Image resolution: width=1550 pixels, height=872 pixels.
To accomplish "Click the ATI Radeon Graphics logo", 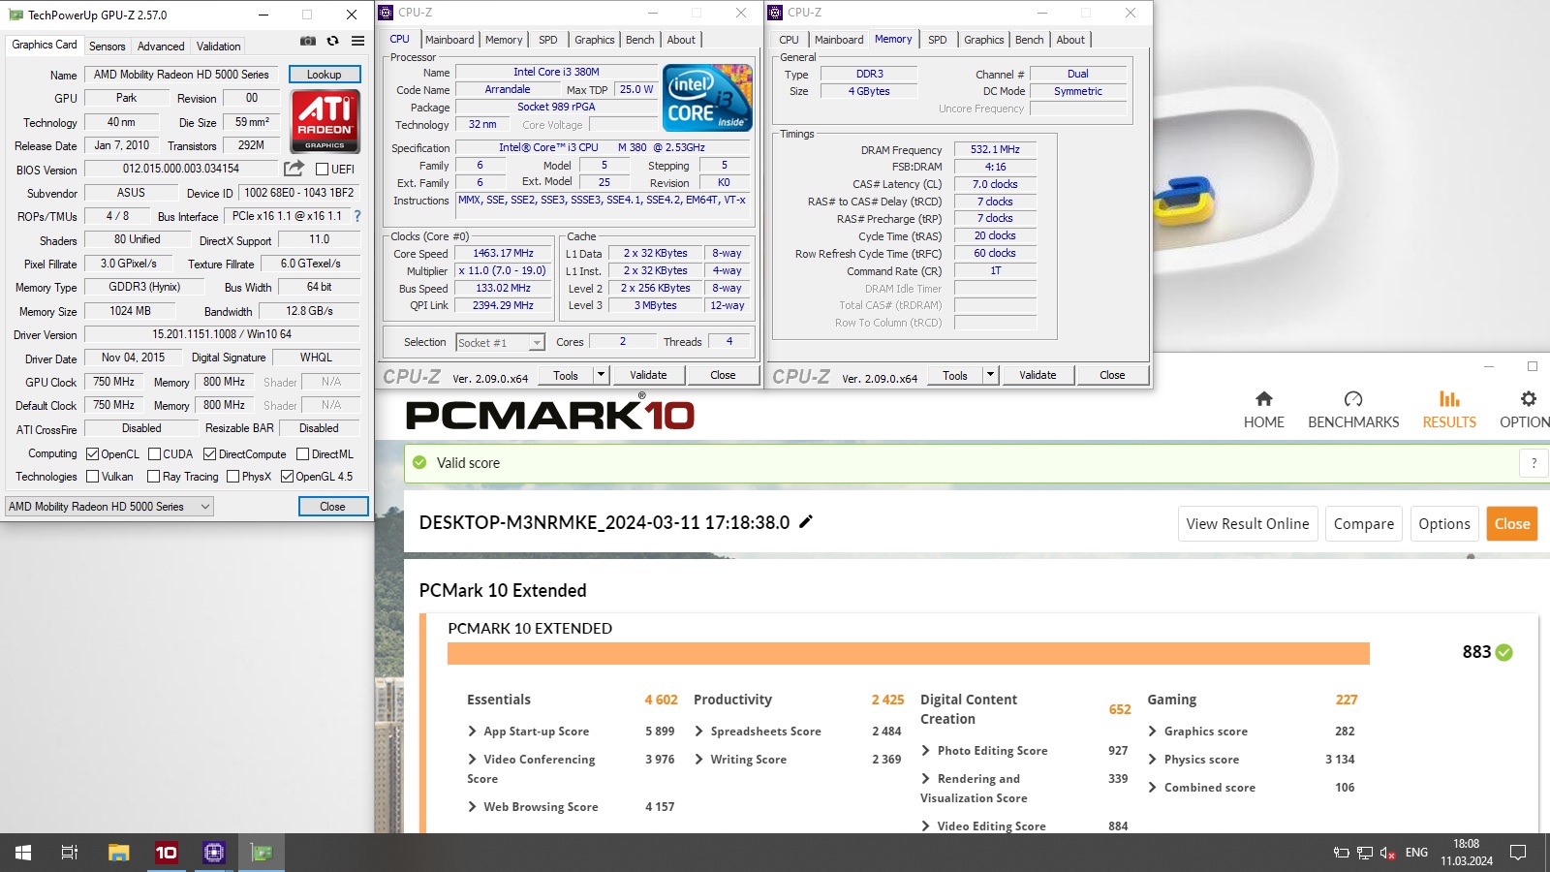I will [x=325, y=121].
